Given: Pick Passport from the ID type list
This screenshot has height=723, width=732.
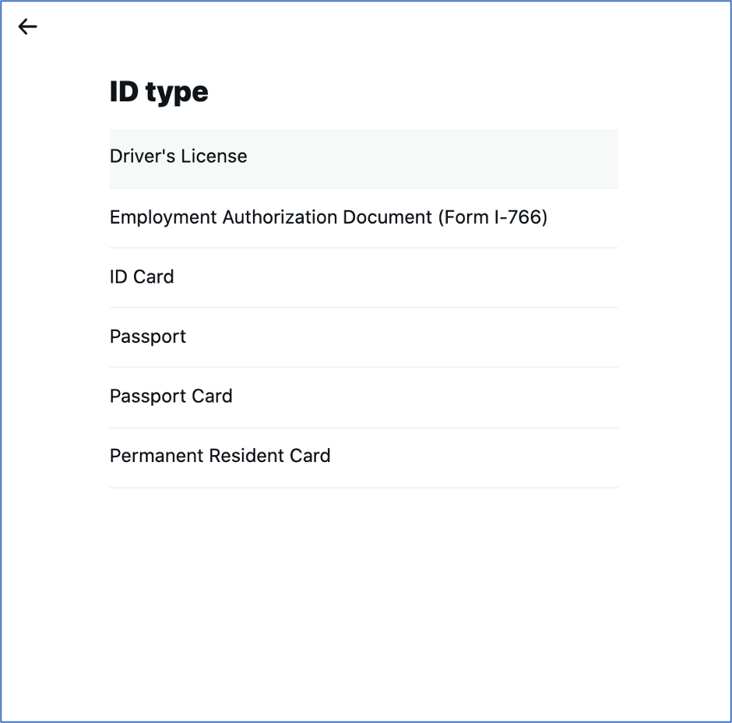Looking at the screenshot, I should (x=364, y=337).
